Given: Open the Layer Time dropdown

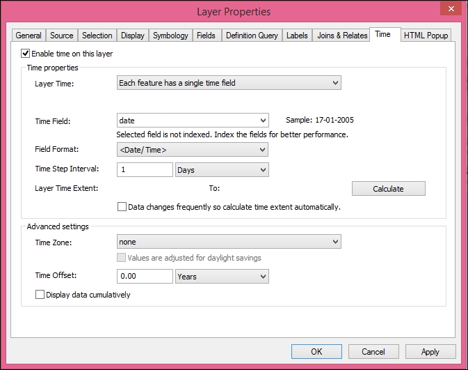Looking at the screenshot, I should [x=229, y=83].
